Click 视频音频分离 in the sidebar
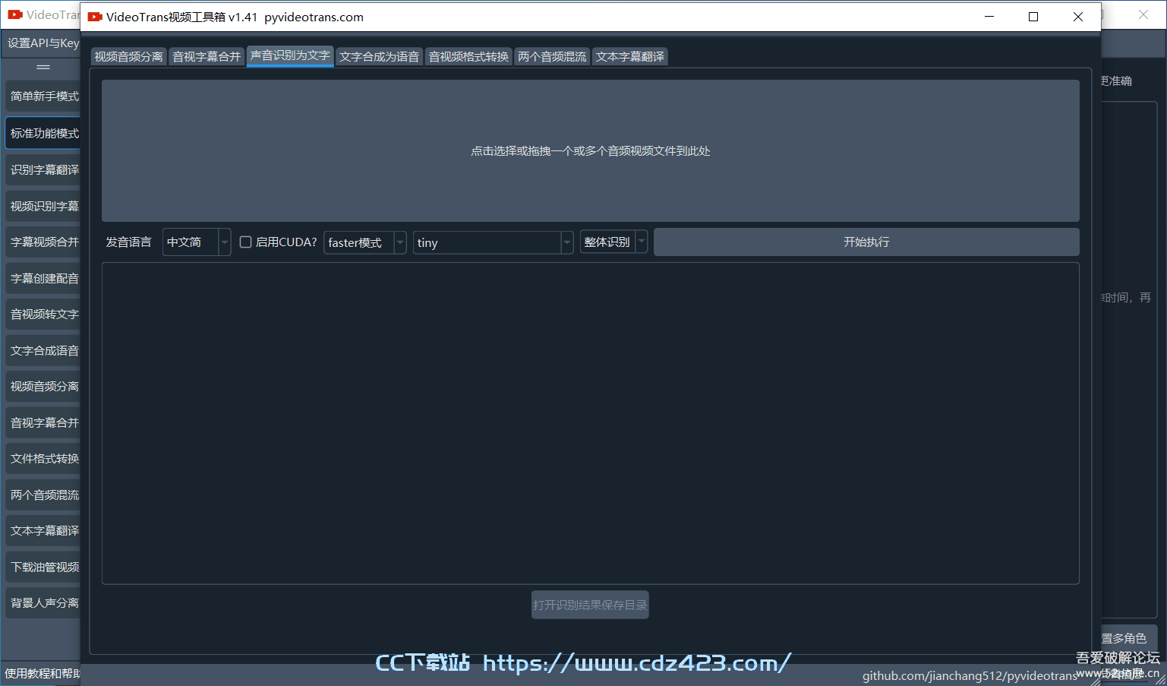Image resolution: width=1167 pixels, height=686 pixels. tap(44, 386)
